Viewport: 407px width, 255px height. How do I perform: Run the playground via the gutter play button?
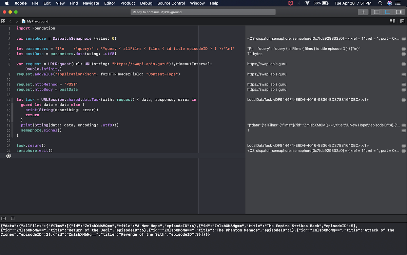click(8, 156)
